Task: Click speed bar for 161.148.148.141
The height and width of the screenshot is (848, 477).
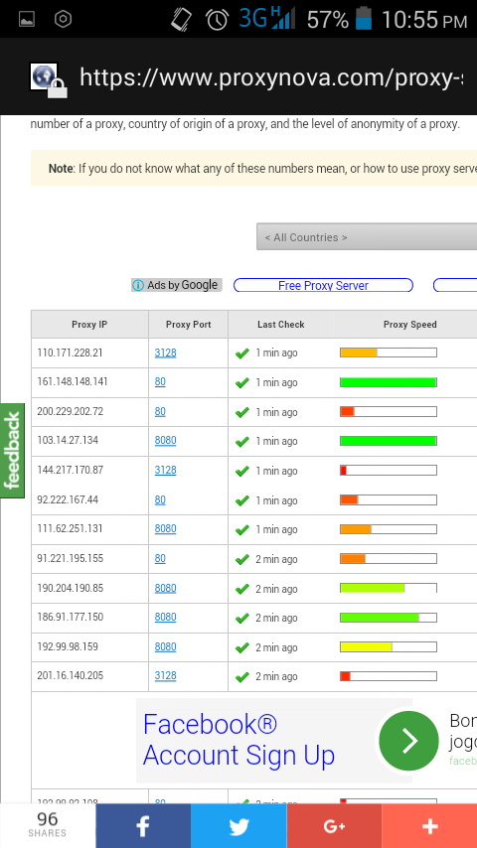Action: pos(389,382)
